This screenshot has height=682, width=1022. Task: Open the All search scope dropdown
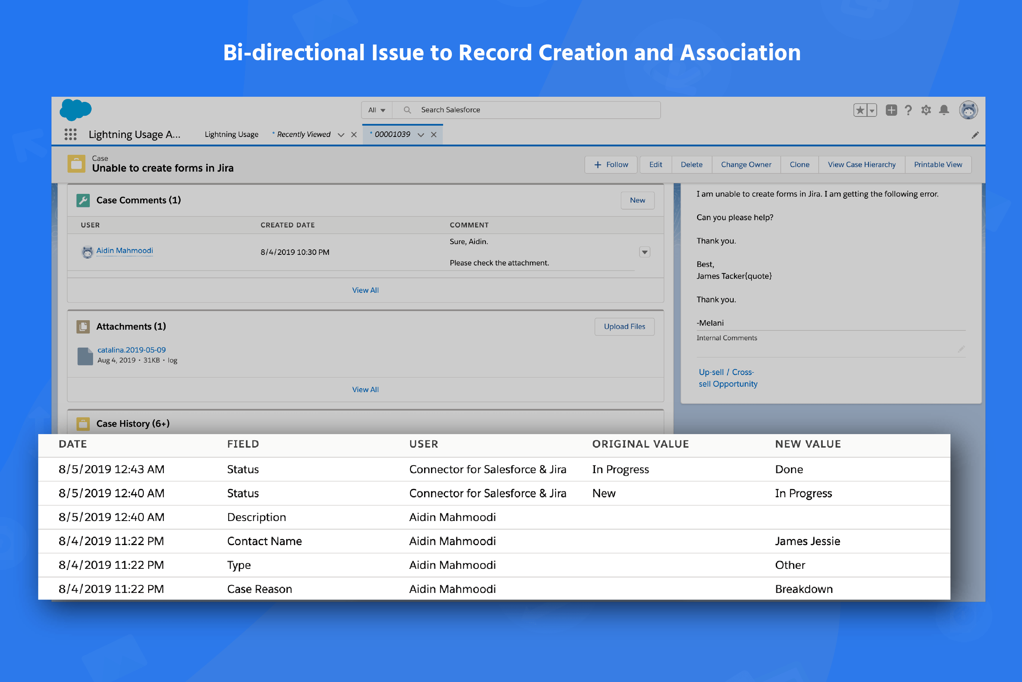(x=376, y=110)
